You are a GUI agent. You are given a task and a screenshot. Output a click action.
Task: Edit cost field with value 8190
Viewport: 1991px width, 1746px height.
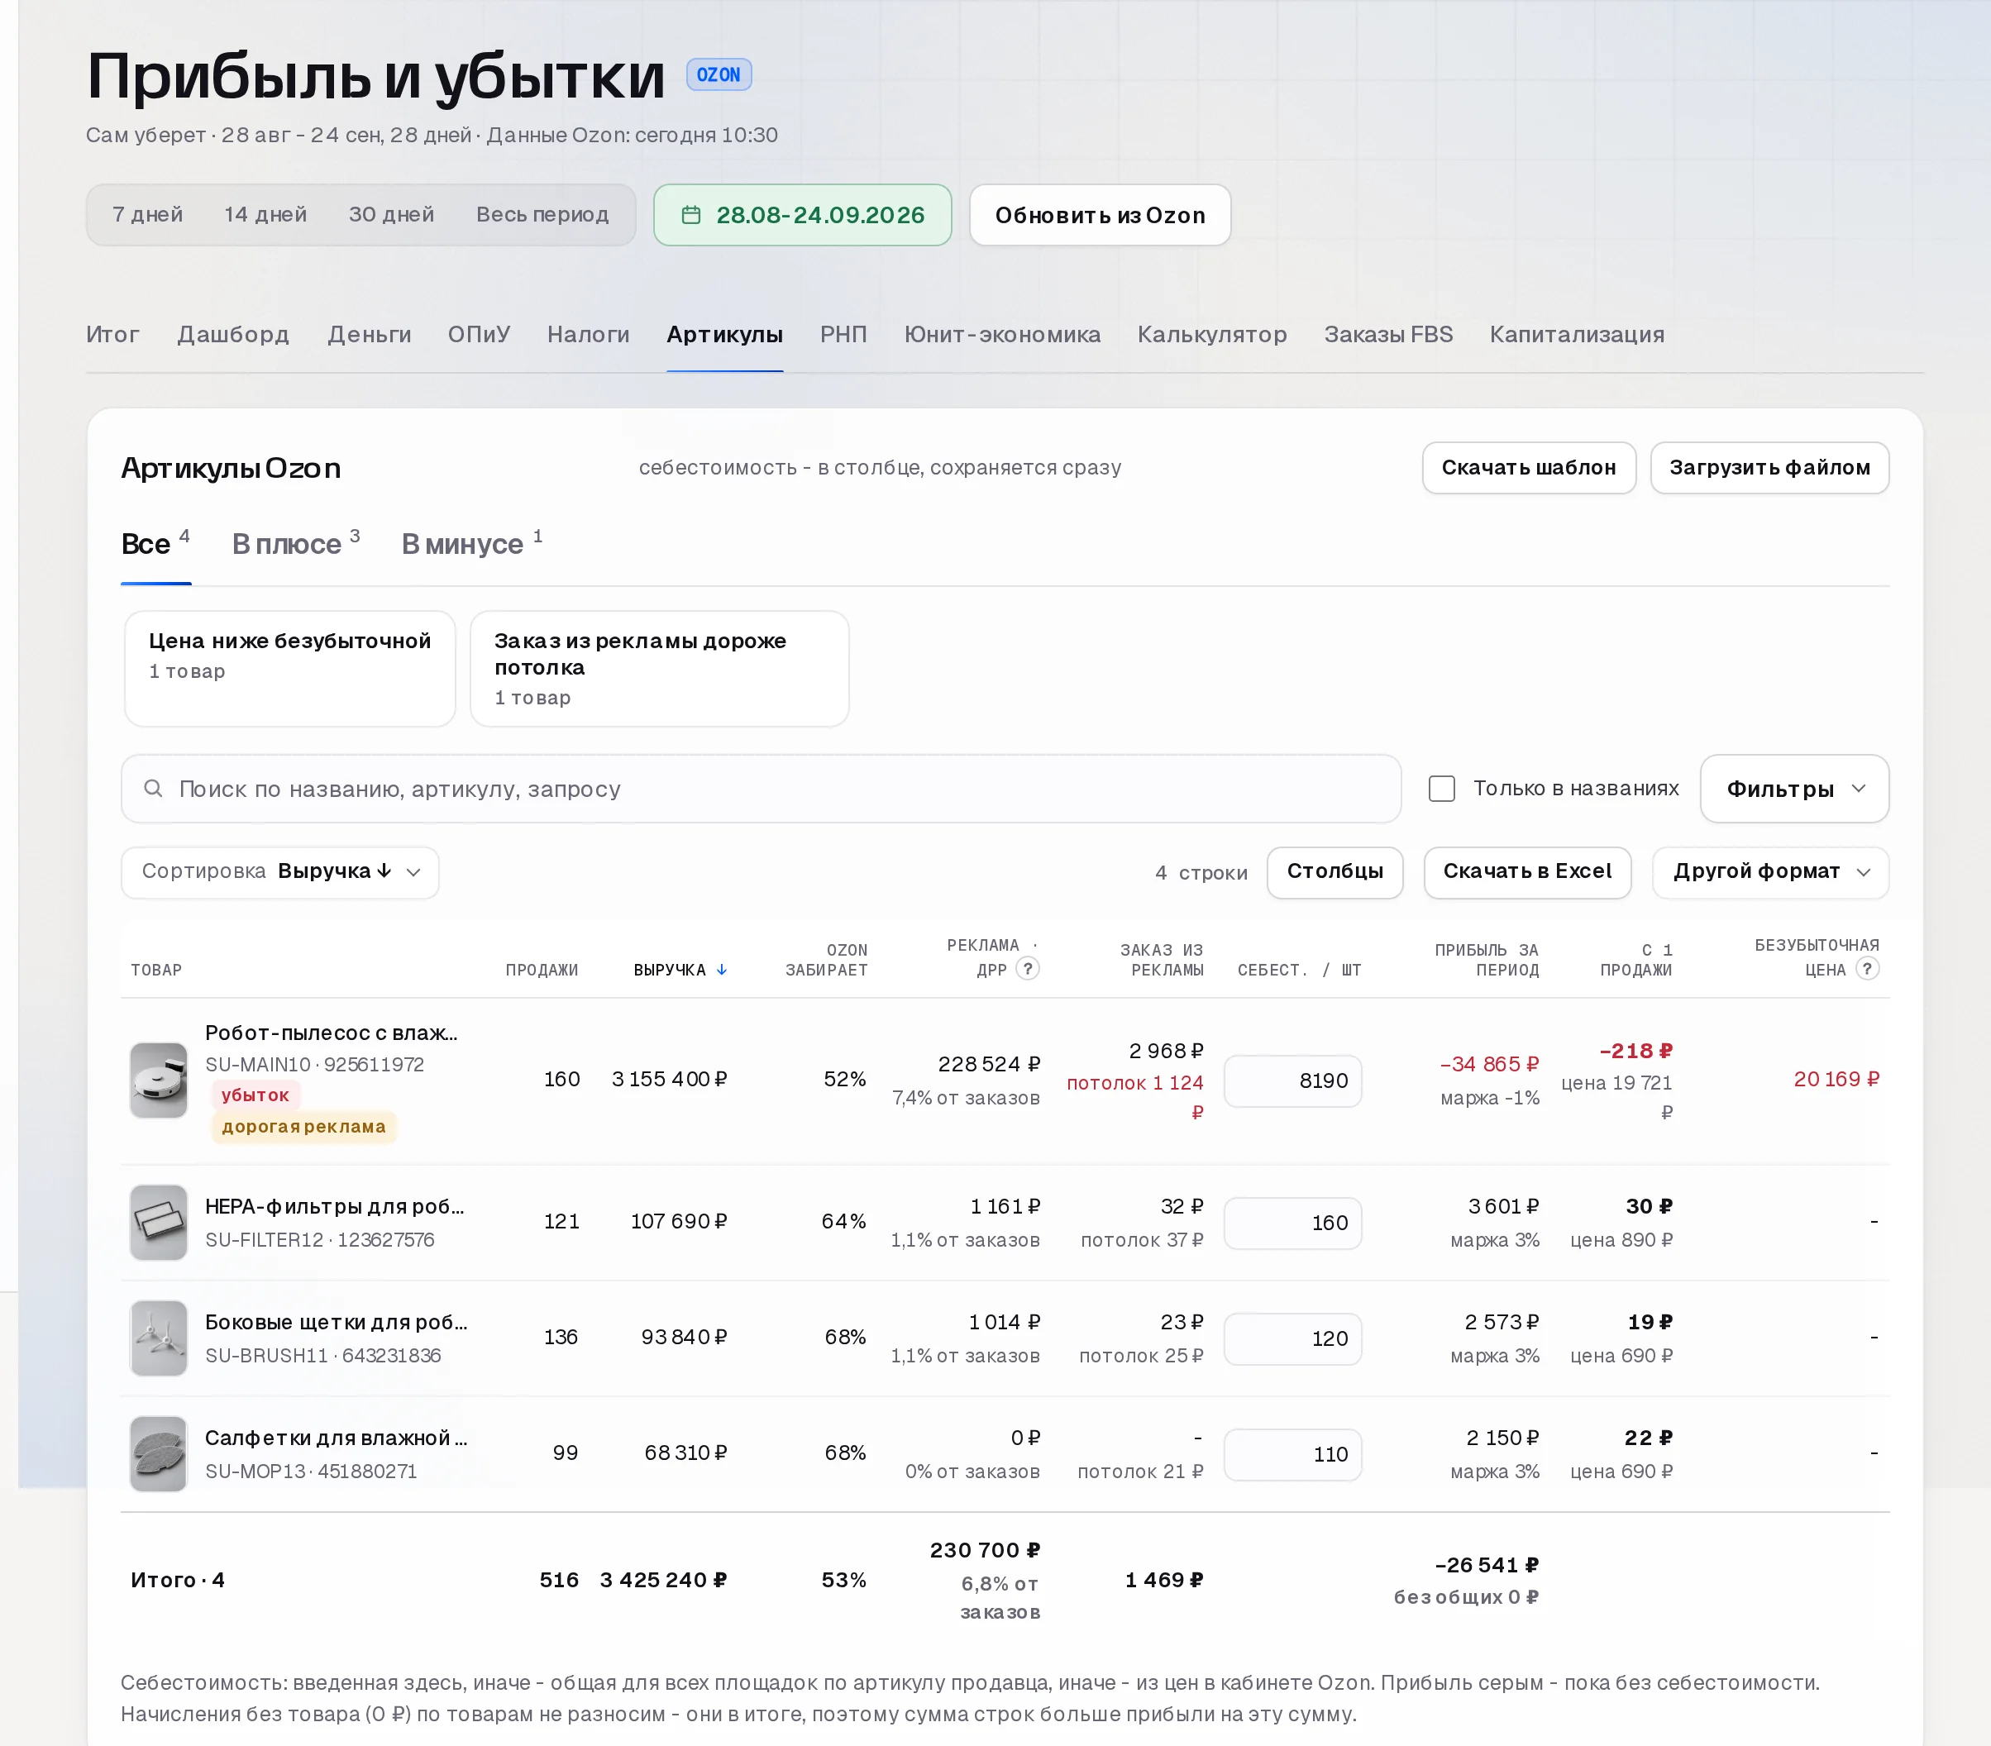[x=1292, y=1080]
